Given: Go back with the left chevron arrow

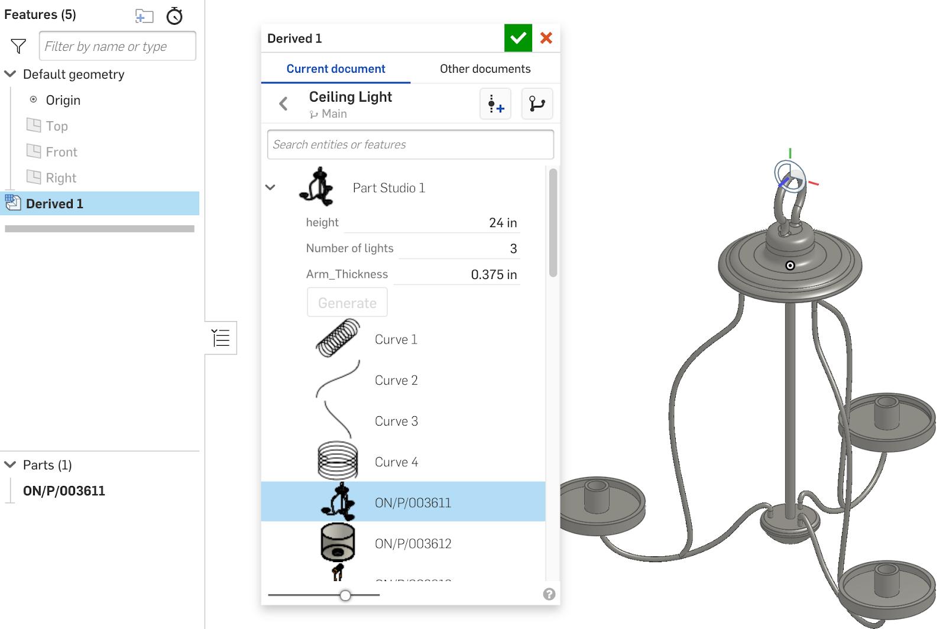Looking at the screenshot, I should click(284, 104).
